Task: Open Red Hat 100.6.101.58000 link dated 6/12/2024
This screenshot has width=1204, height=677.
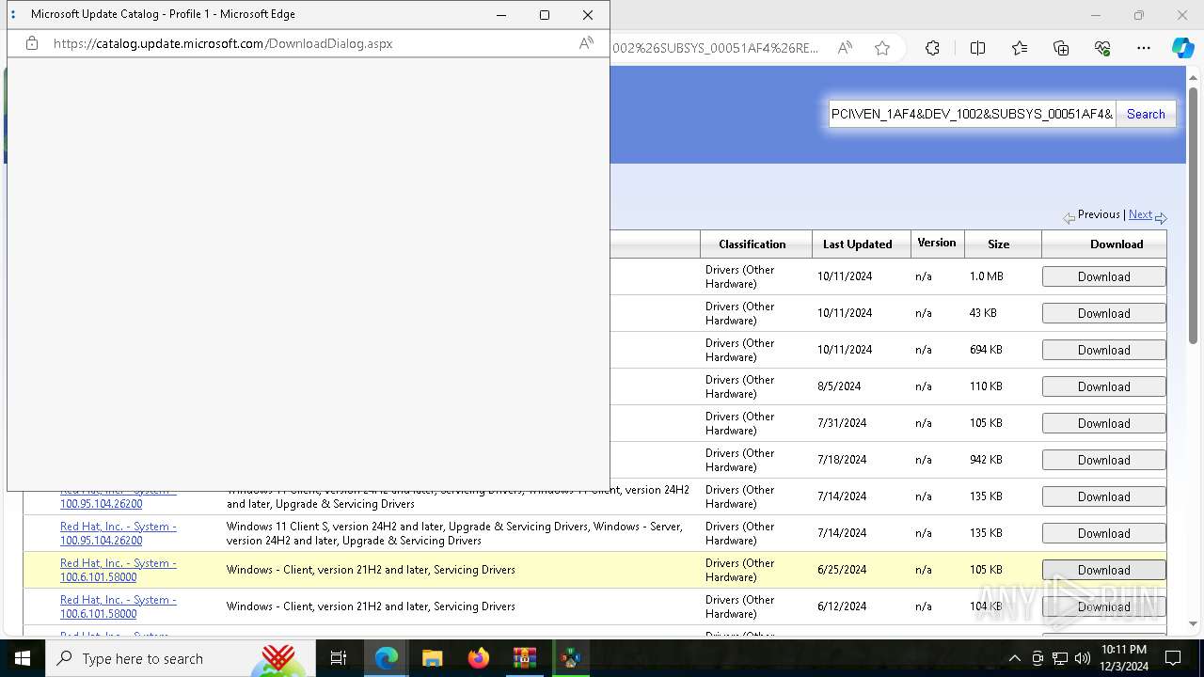Action: pos(118,606)
